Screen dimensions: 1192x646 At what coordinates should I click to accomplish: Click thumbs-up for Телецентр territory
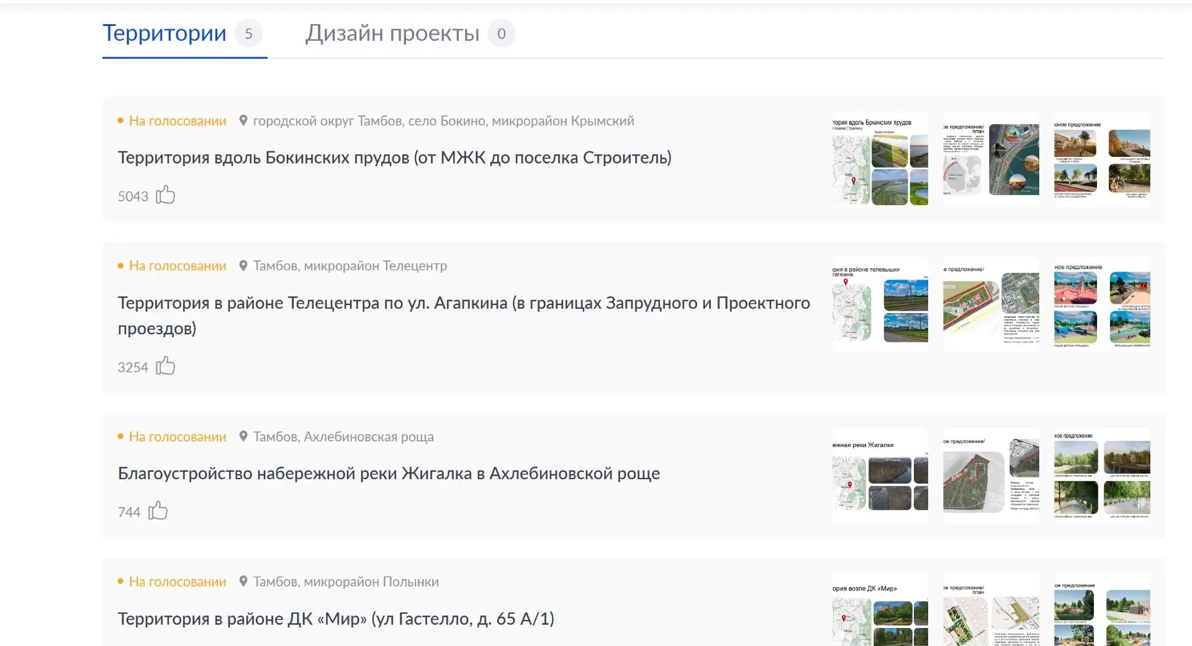[x=165, y=366]
